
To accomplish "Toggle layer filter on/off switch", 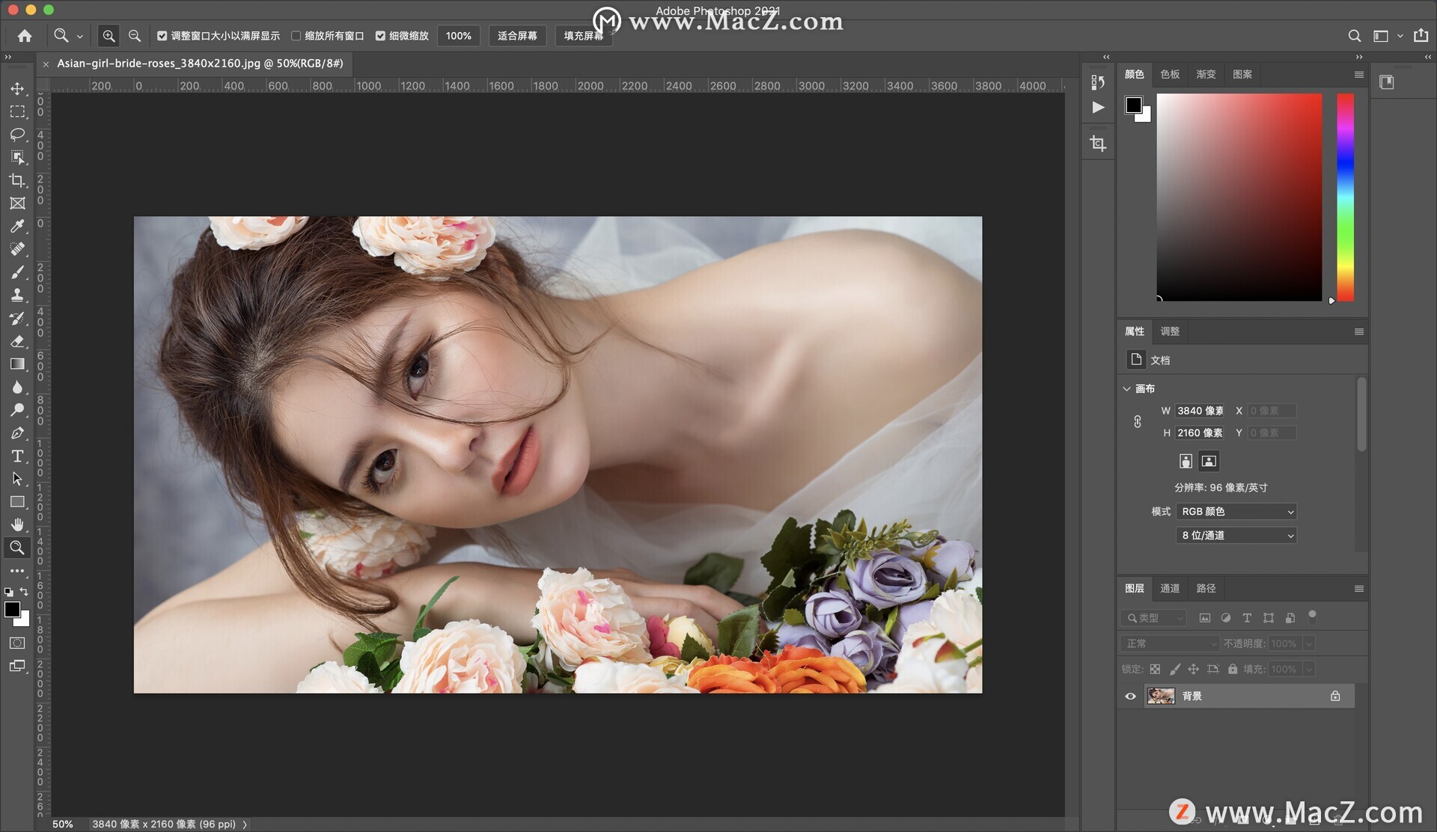I will point(1312,617).
